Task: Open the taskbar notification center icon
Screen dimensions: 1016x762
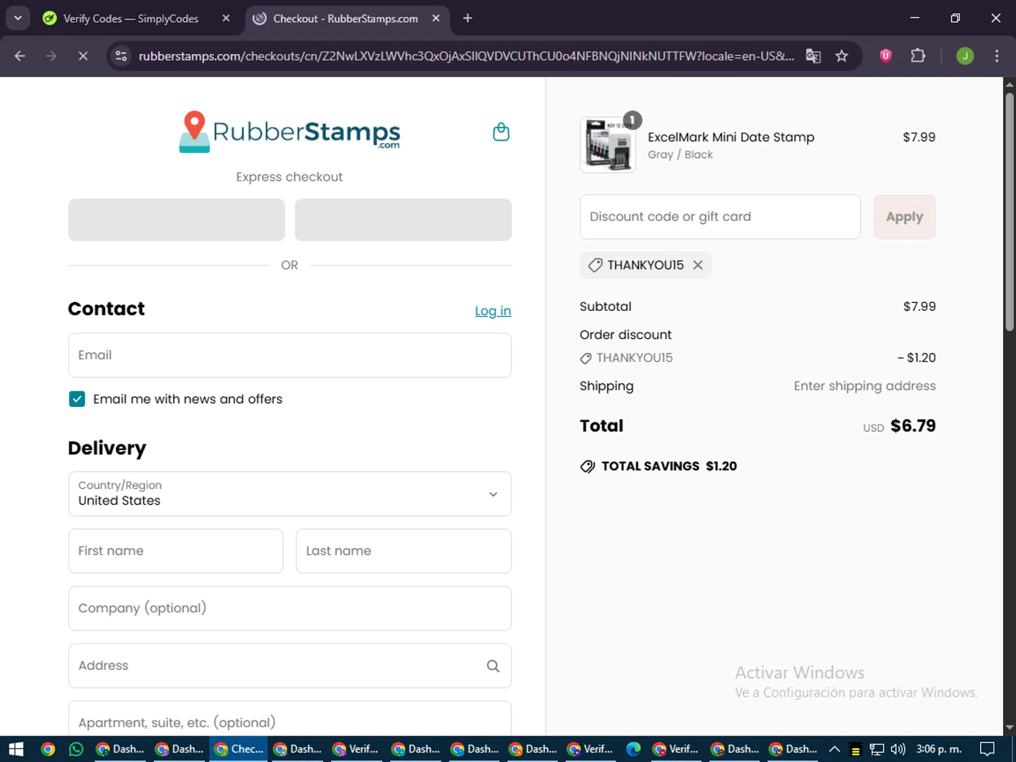Action: click(x=988, y=749)
